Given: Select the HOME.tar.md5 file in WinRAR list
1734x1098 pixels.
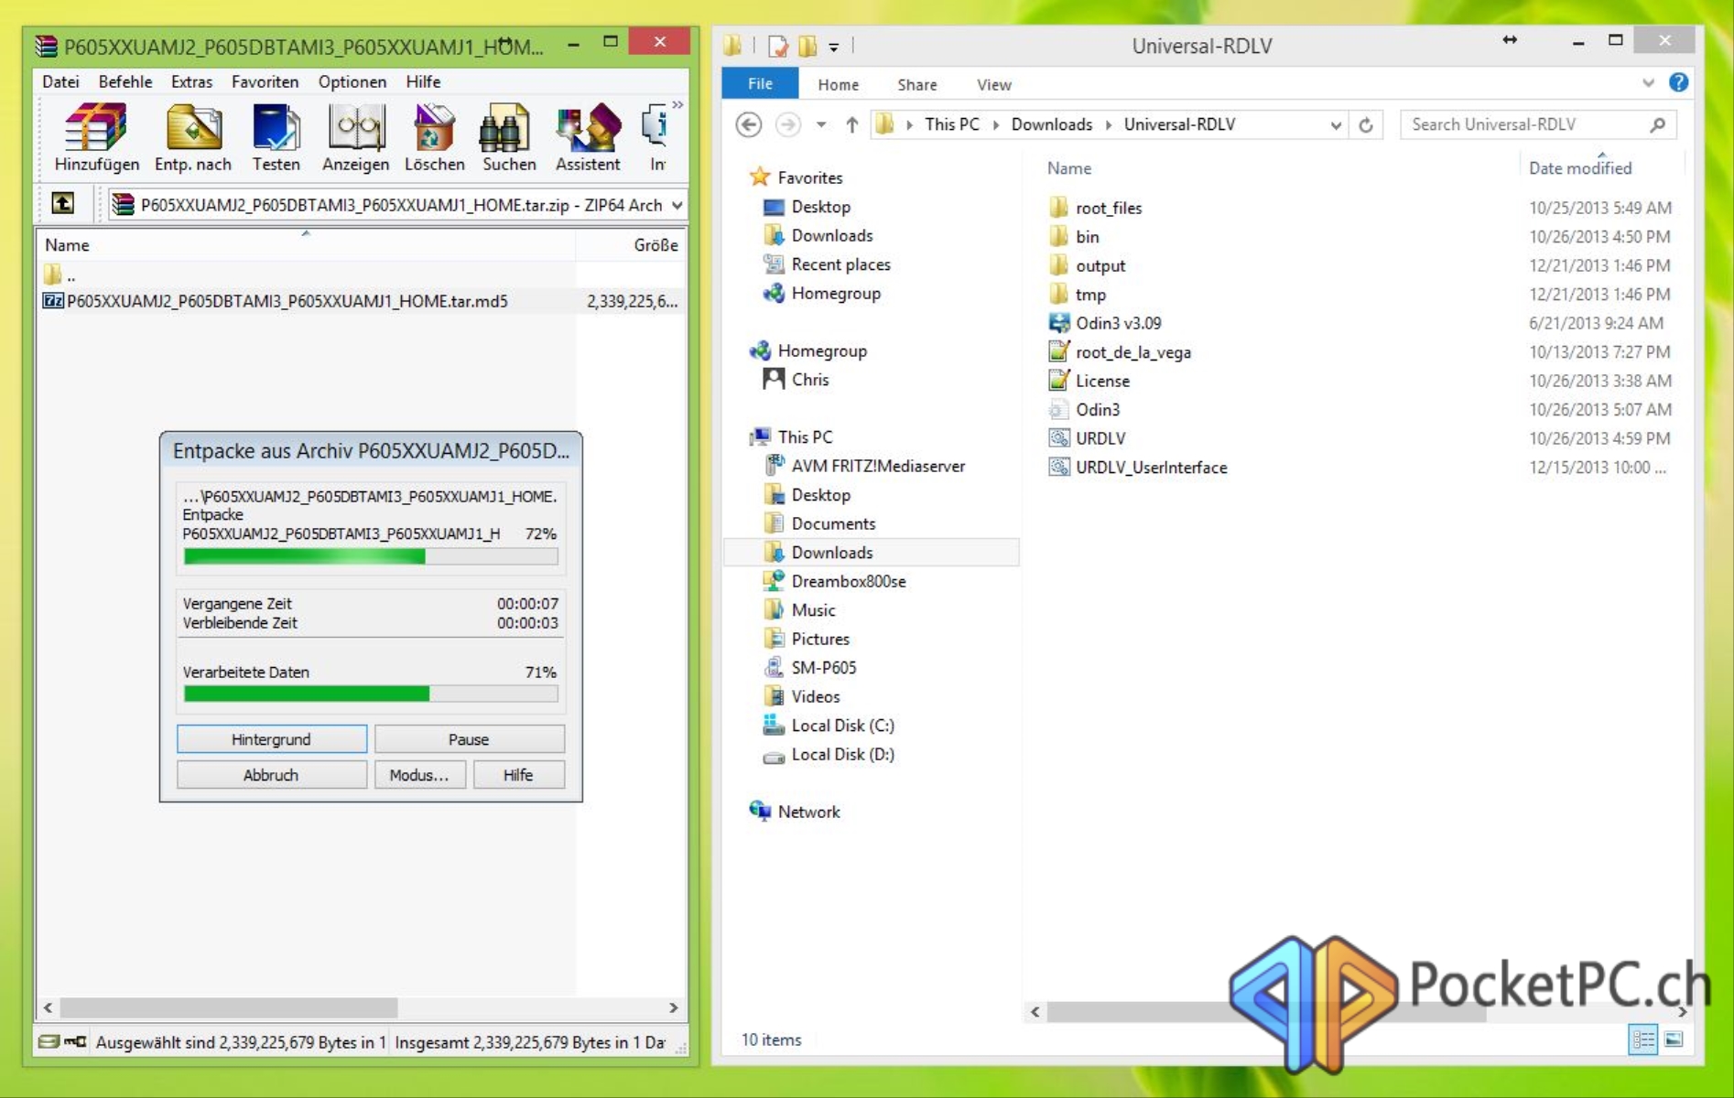Looking at the screenshot, I should 362,301.
